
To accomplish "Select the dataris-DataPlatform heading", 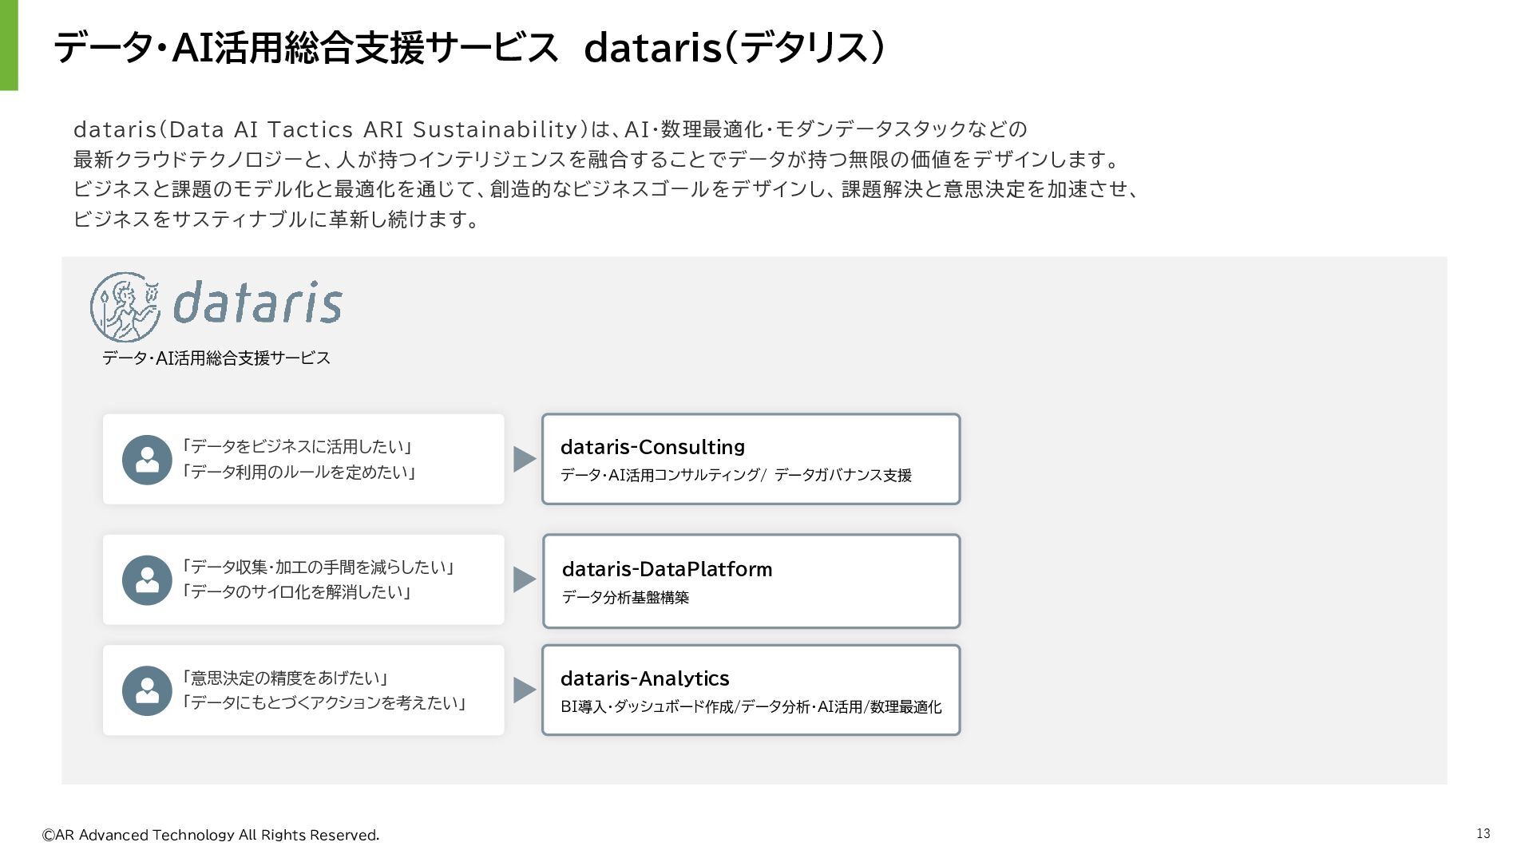I will pos(667,569).
